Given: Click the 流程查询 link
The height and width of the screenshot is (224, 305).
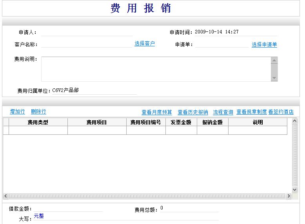Looking at the screenshot, I should click(x=223, y=112).
